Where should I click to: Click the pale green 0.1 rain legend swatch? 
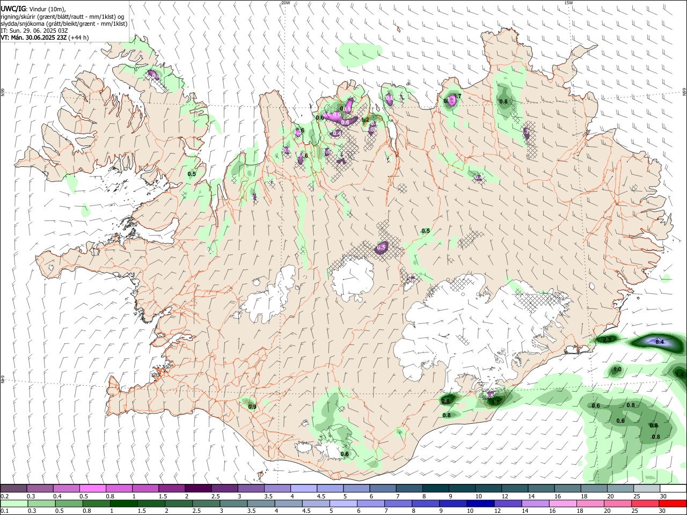point(13,503)
